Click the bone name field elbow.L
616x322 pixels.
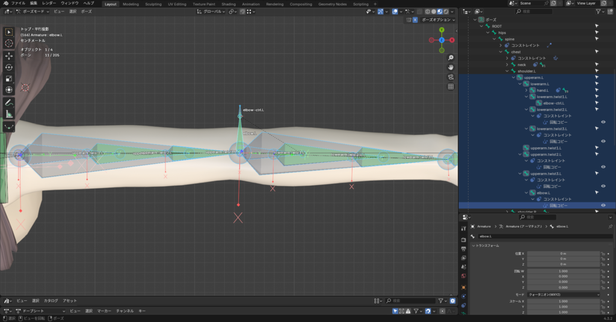coord(541,236)
